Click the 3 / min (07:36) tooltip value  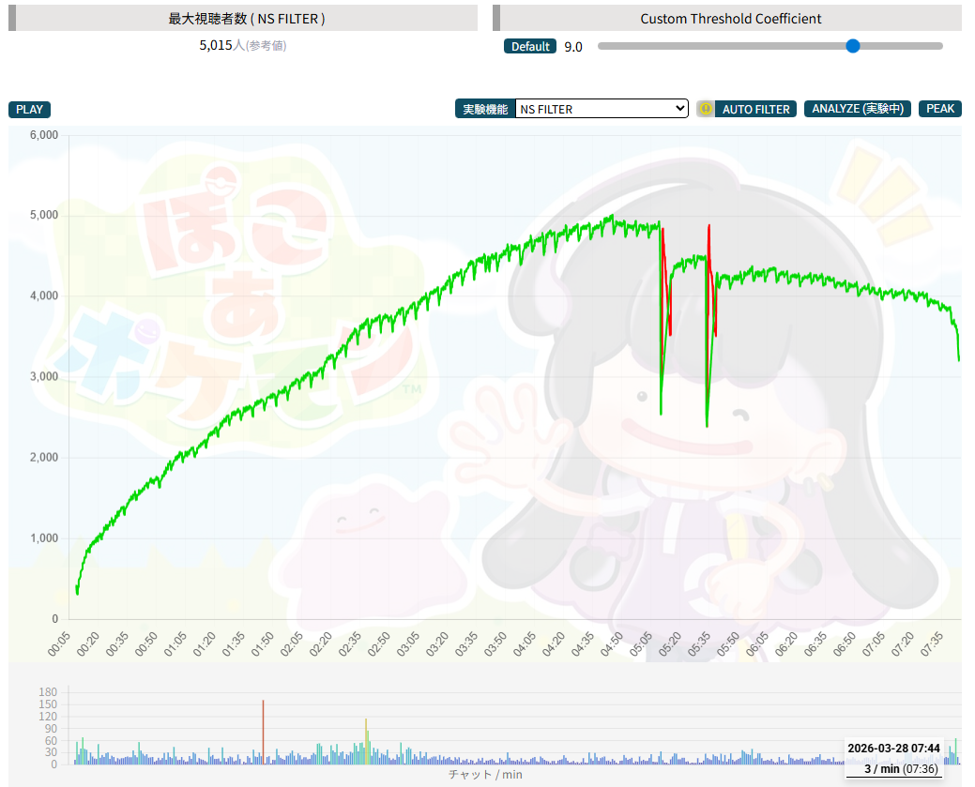[901, 769]
